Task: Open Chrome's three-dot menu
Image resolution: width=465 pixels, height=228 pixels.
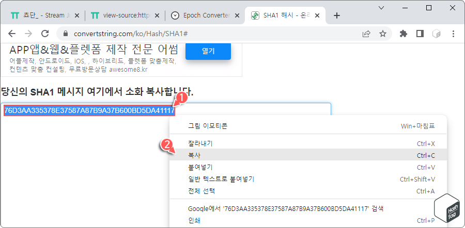Action: [x=453, y=34]
